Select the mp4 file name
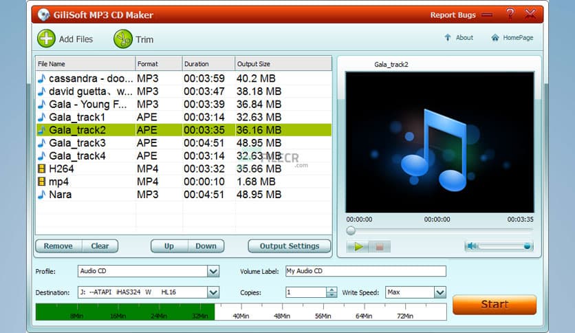 (x=58, y=182)
